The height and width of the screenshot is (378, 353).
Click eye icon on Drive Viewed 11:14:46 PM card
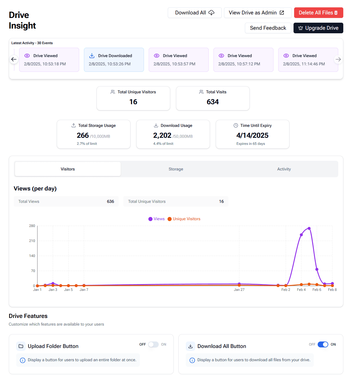[286, 56]
